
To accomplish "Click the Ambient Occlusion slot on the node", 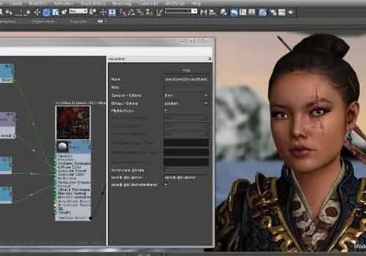I will (x=74, y=164).
